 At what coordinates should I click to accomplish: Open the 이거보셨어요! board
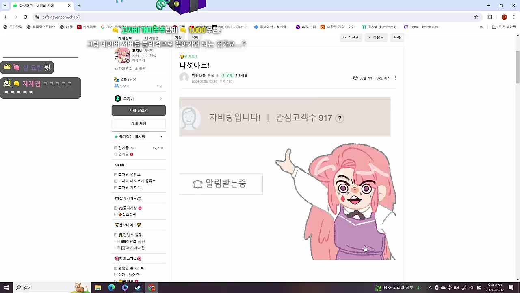point(129,275)
